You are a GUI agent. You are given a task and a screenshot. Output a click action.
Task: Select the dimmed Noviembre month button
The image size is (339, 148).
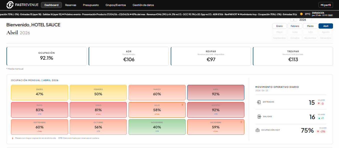(310, 38)
